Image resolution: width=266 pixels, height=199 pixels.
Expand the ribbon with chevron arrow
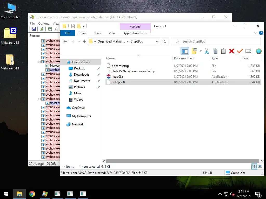(x=255, y=33)
